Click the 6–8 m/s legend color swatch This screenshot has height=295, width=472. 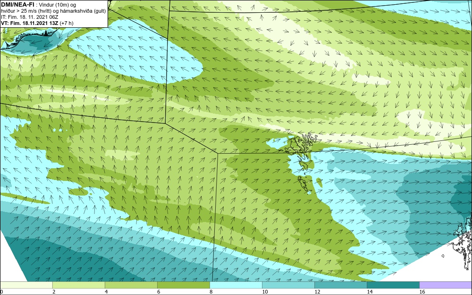click(x=183, y=285)
